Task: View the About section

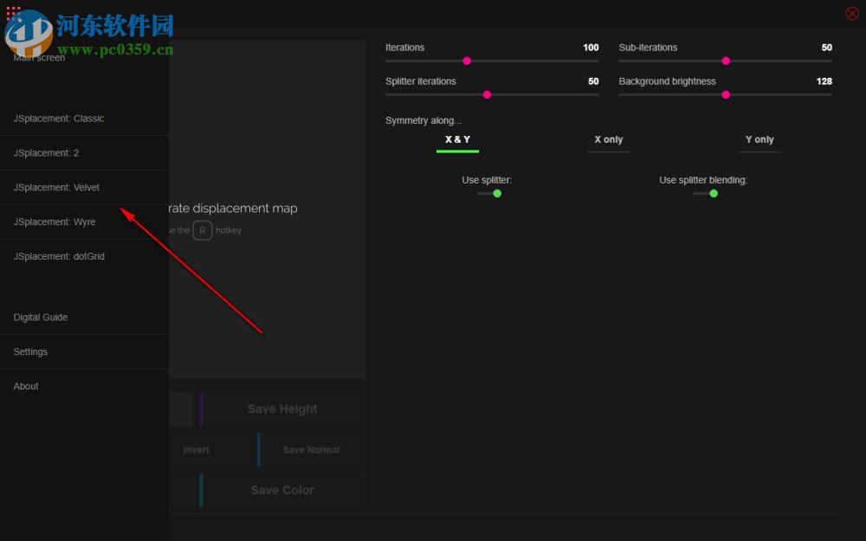Action: coord(25,386)
